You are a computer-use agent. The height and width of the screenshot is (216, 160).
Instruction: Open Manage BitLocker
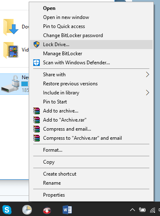[x=91, y=54]
